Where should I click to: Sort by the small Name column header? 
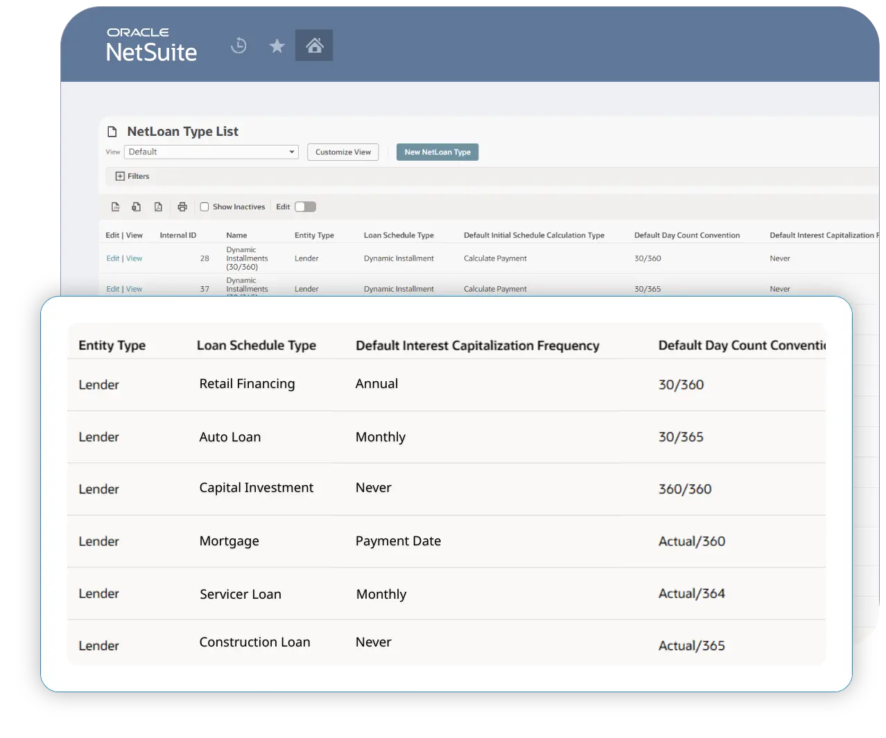pos(236,236)
